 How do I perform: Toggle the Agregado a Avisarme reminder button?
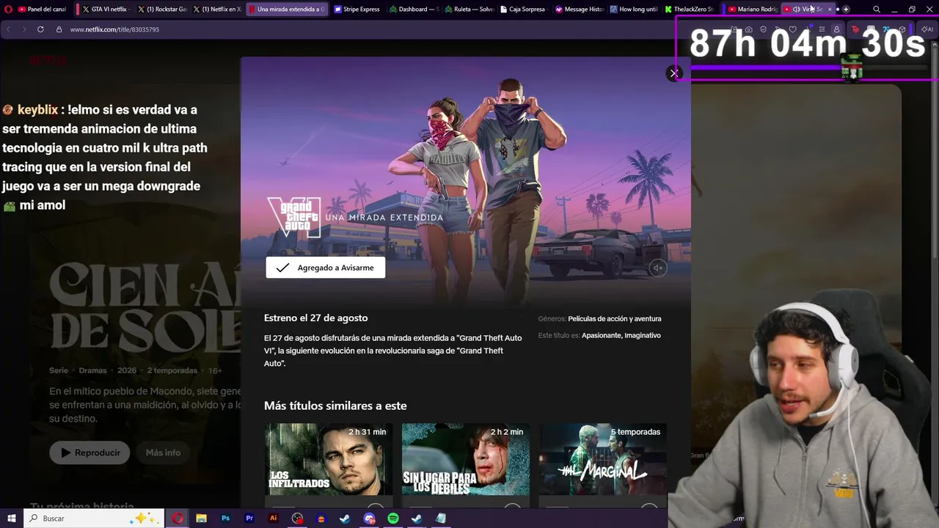pyautogui.click(x=325, y=268)
